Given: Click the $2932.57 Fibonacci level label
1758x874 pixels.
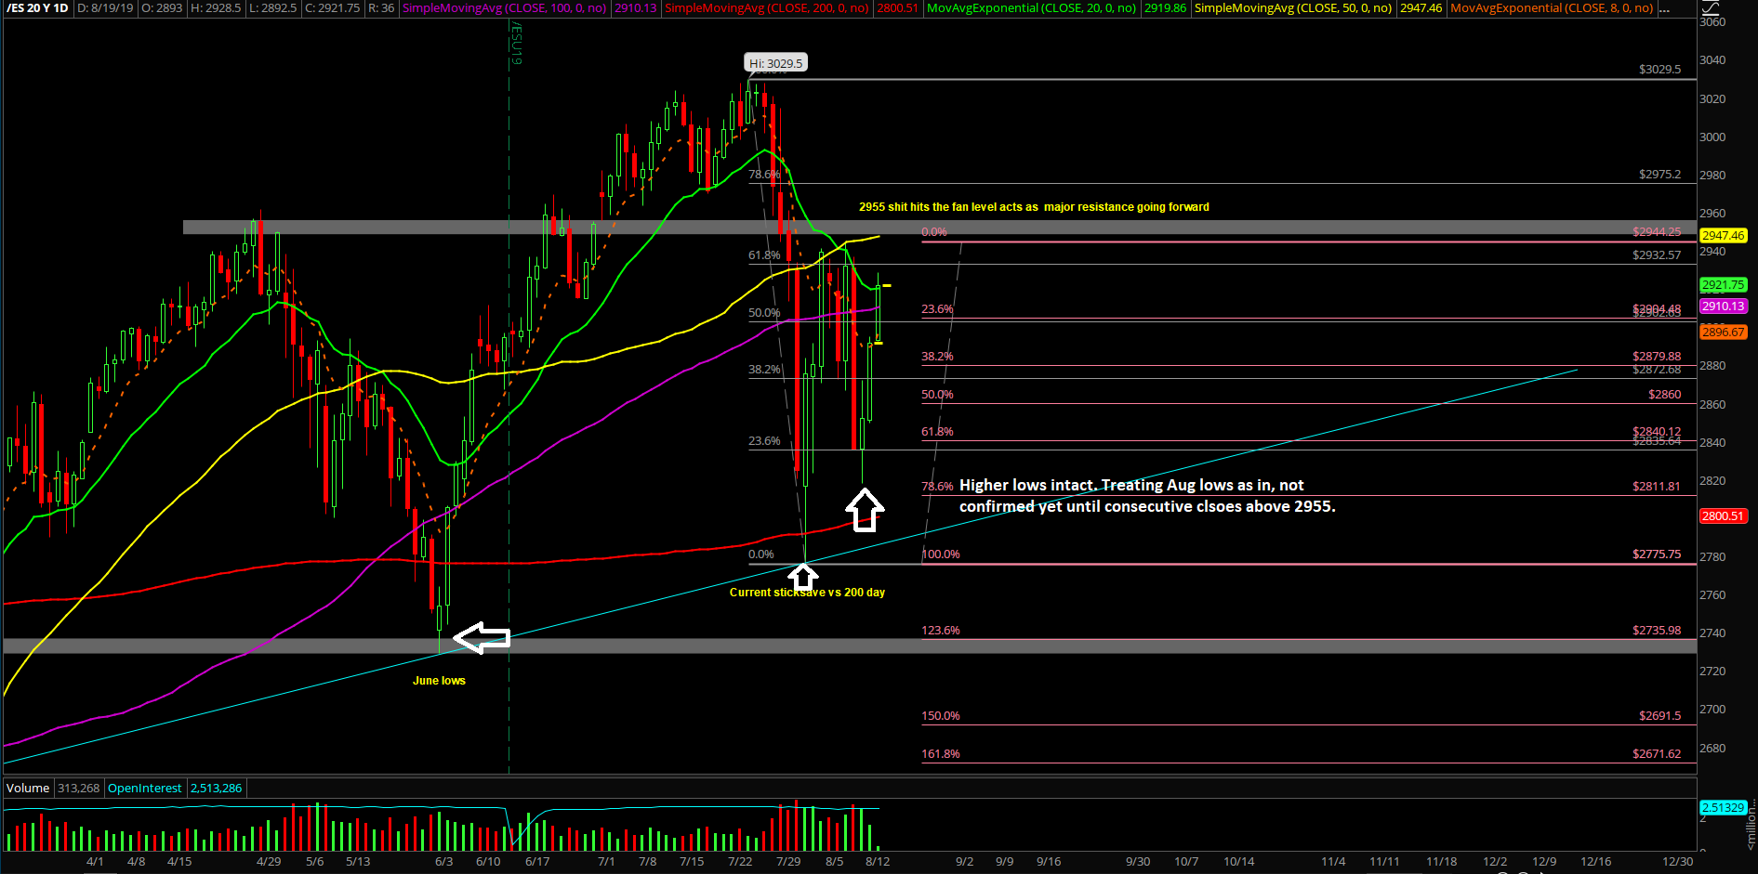Looking at the screenshot, I should pyautogui.click(x=1657, y=255).
